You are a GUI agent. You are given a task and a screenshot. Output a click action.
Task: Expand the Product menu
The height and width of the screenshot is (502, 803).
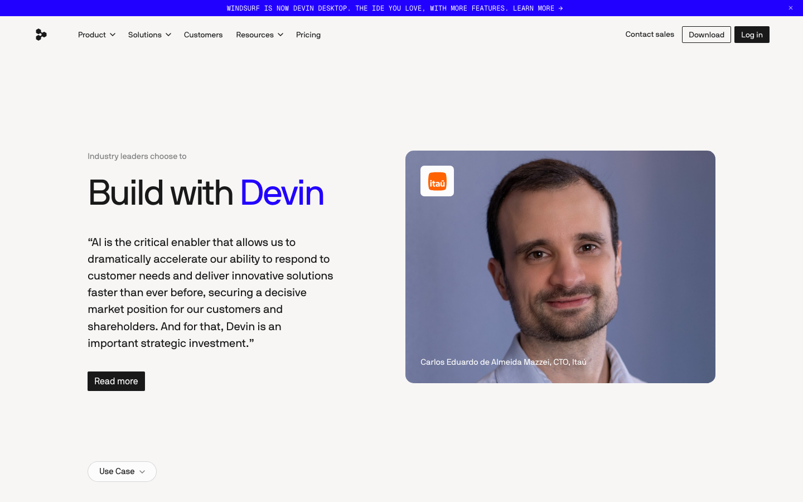point(96,35)
